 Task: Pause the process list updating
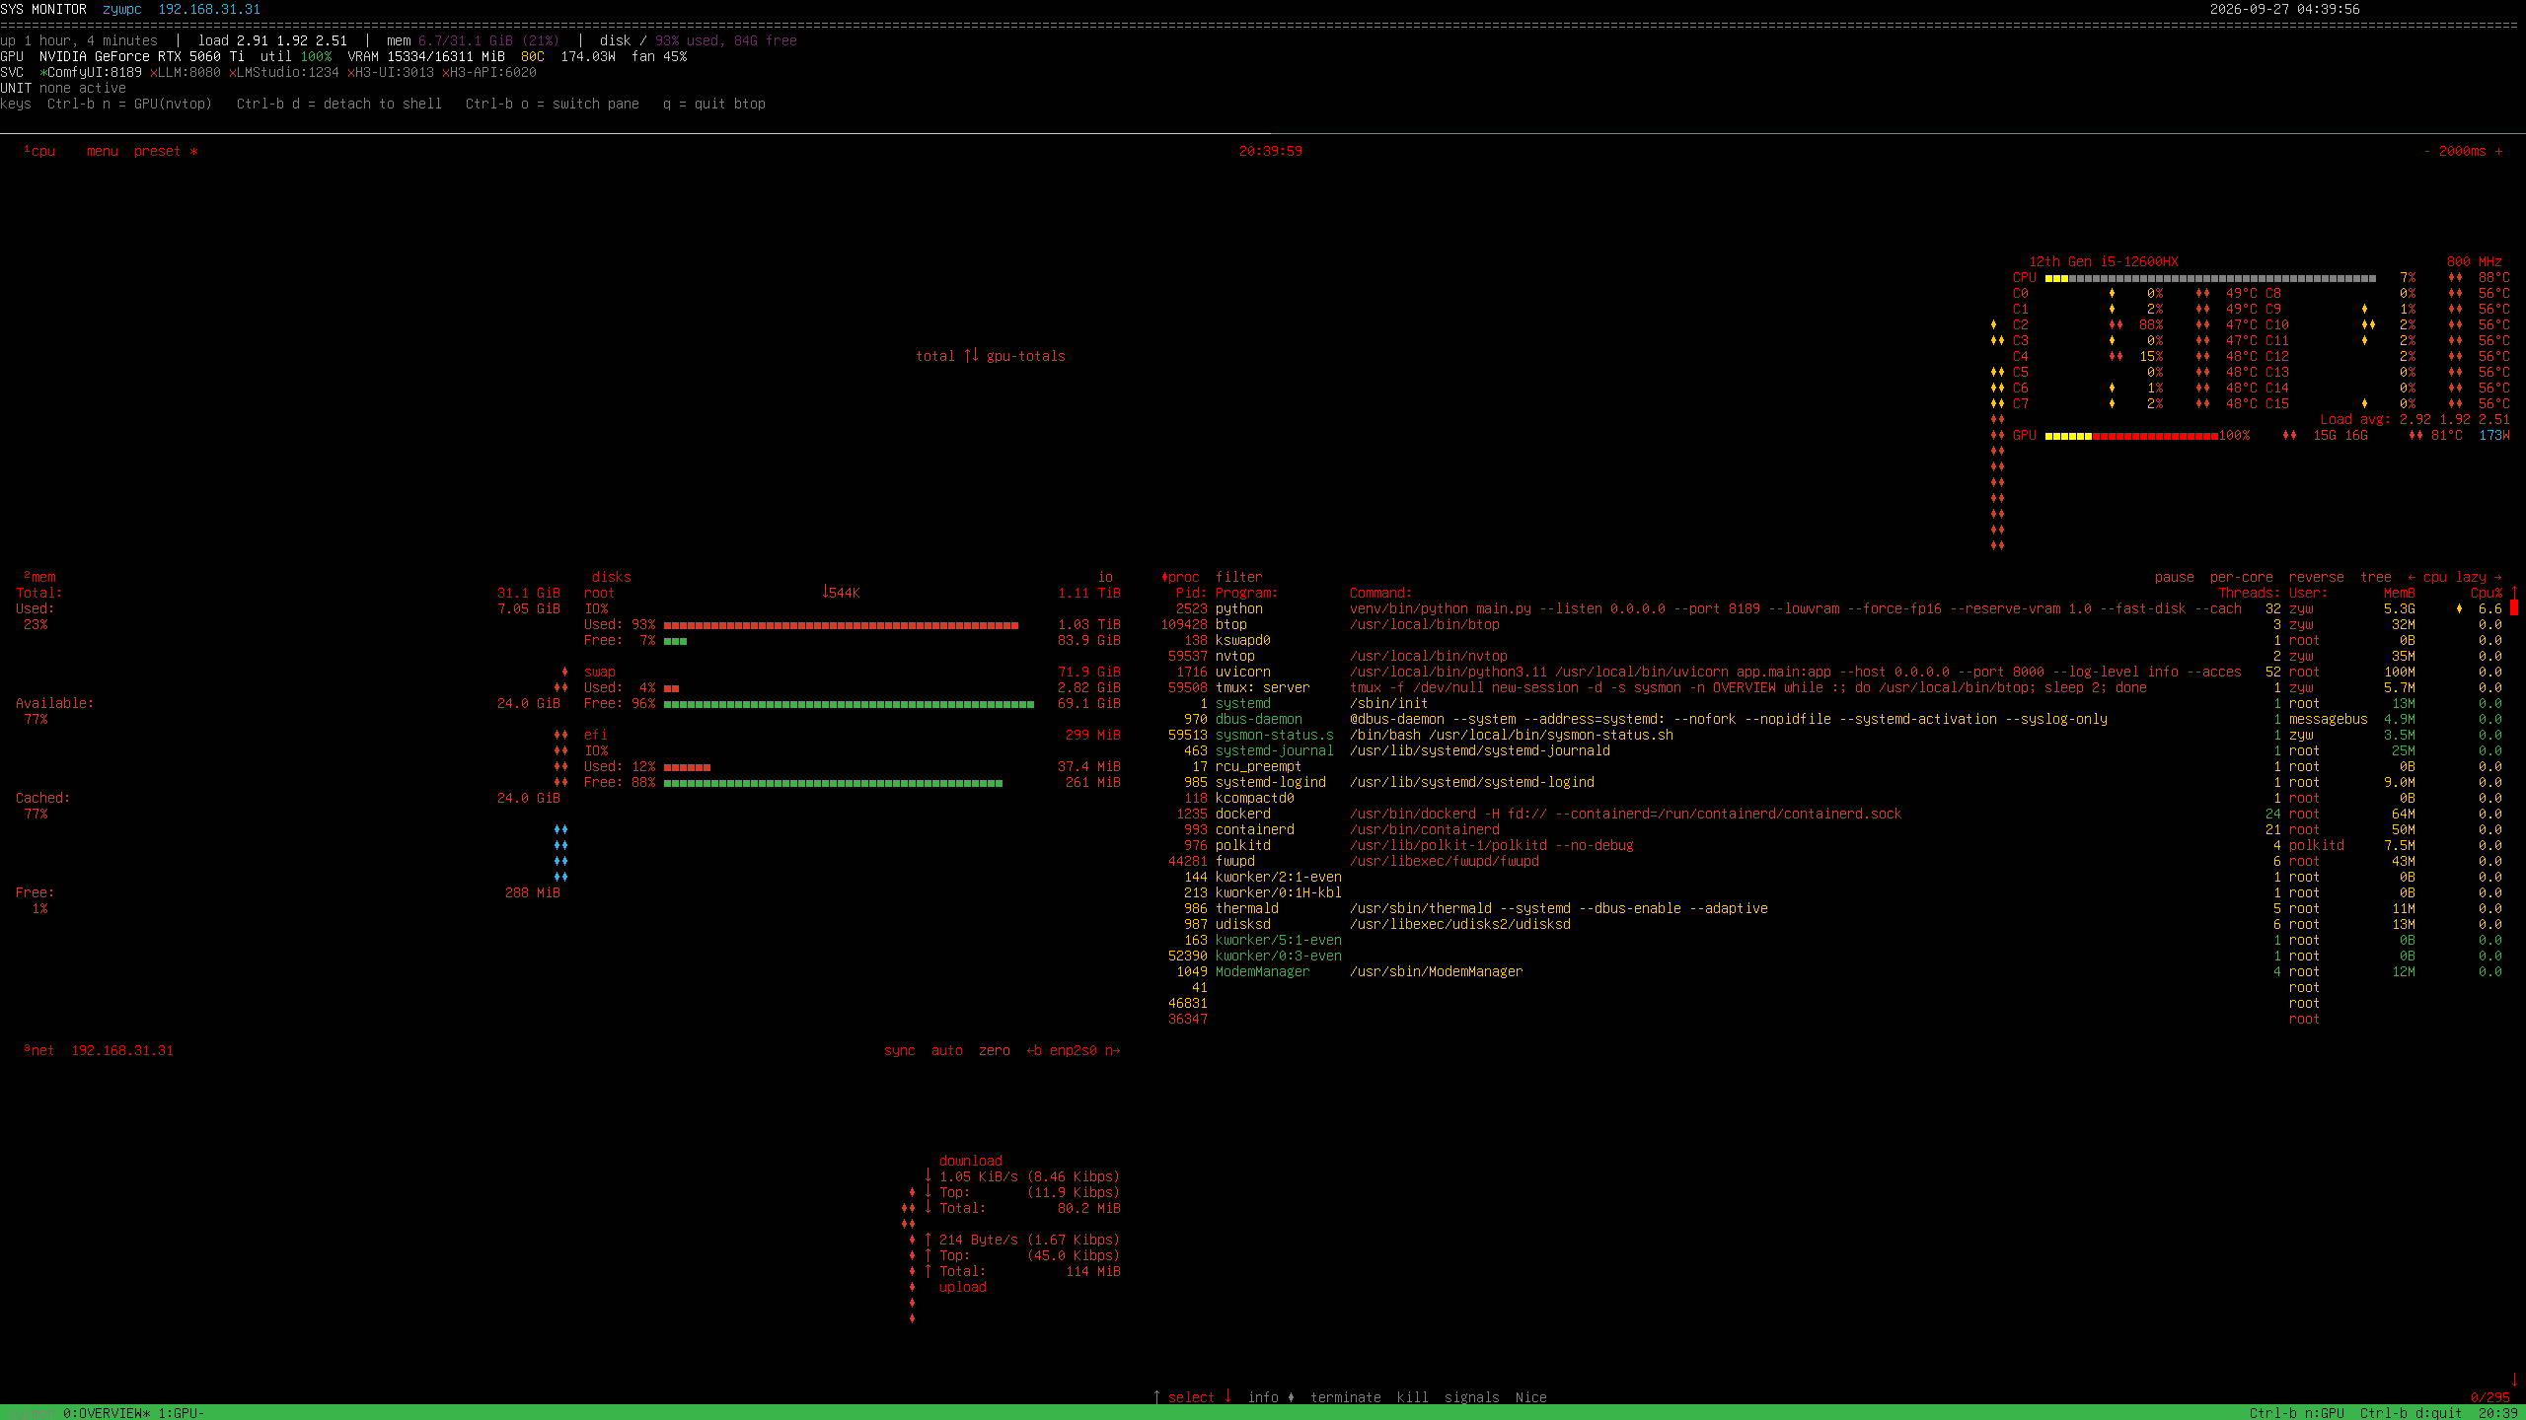click(x=2175, y=577)
